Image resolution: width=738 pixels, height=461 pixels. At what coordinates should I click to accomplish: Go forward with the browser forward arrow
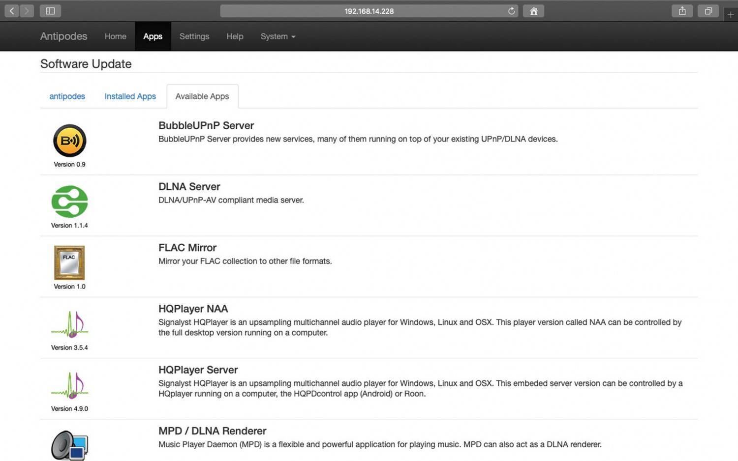pyautogui.click(x=27, y=11)
